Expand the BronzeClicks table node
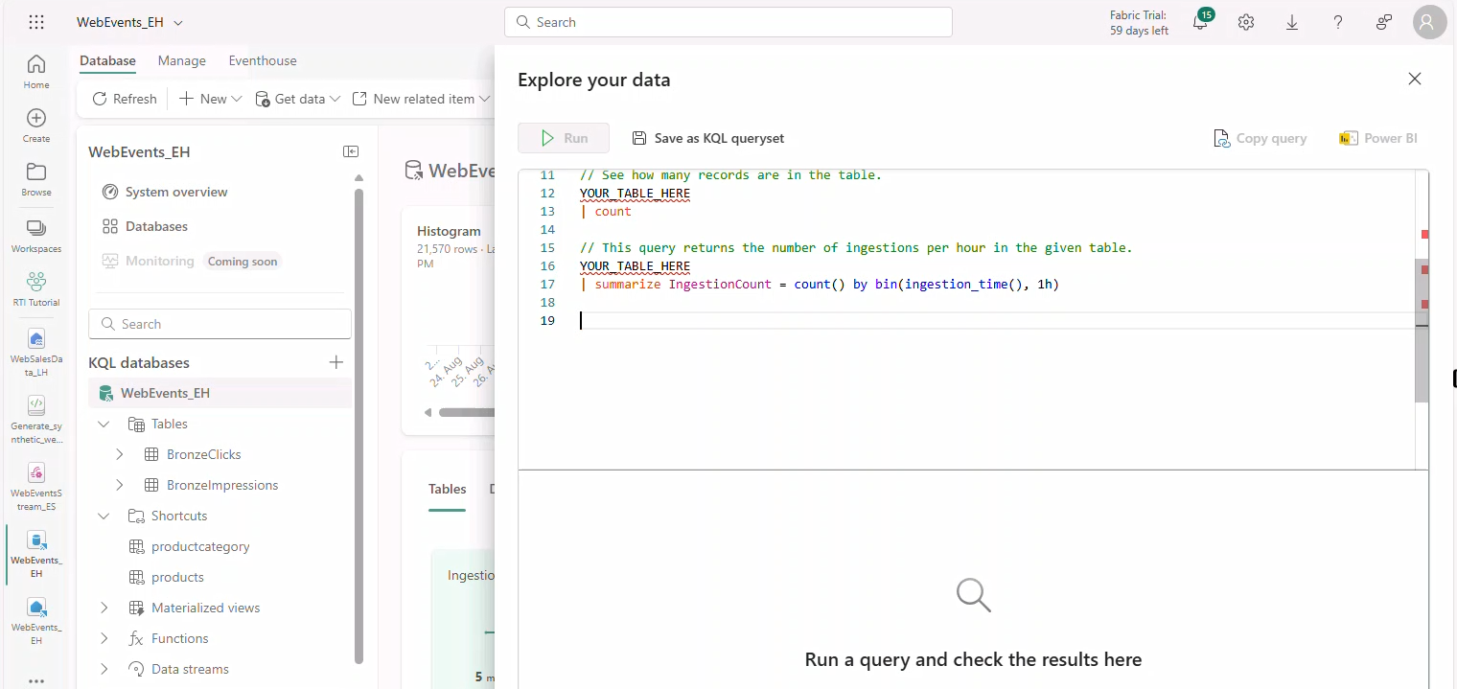Image resolution: width=1457 pixels, height=689 pixels. (120, 454)
